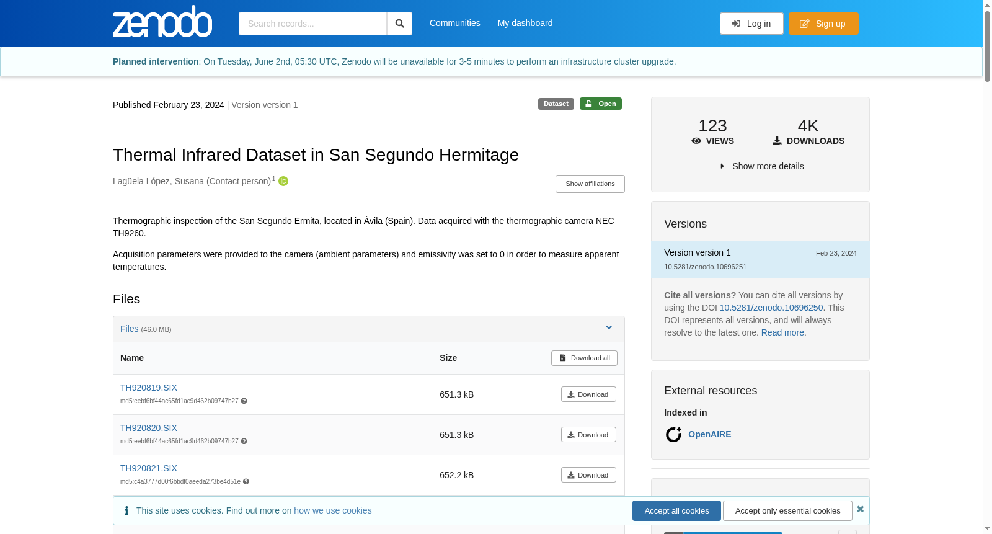Click the Size column header

click(448, 358)
